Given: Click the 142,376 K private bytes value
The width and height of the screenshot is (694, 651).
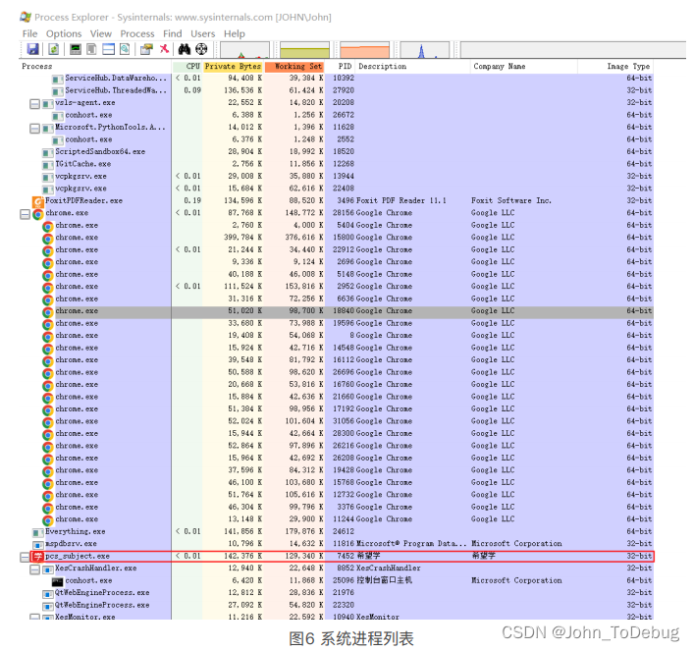Looking at the screenshot, I should (242, 556).
